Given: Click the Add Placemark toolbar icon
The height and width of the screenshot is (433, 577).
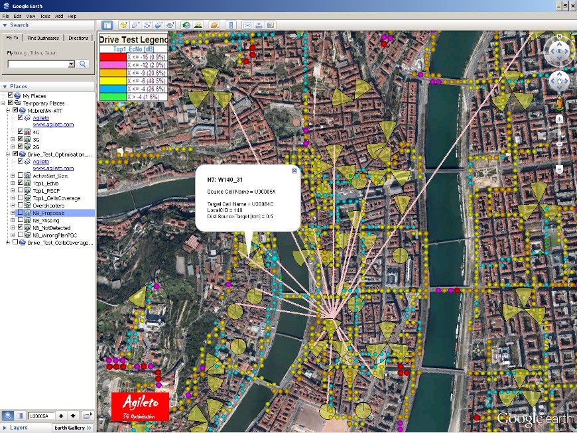Looking at the screenshot, I should (123, 25).
